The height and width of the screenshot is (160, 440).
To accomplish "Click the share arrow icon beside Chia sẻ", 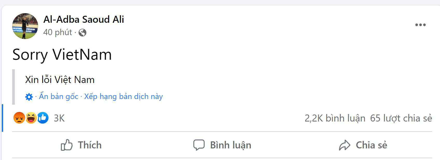I will (x=345, y=145).
